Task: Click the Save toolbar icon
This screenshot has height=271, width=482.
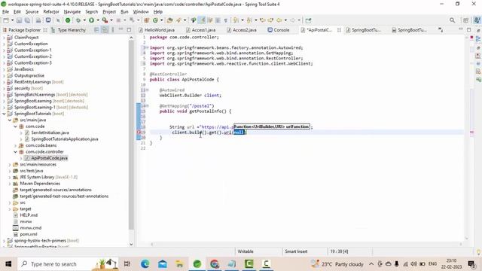Action: 19,20
